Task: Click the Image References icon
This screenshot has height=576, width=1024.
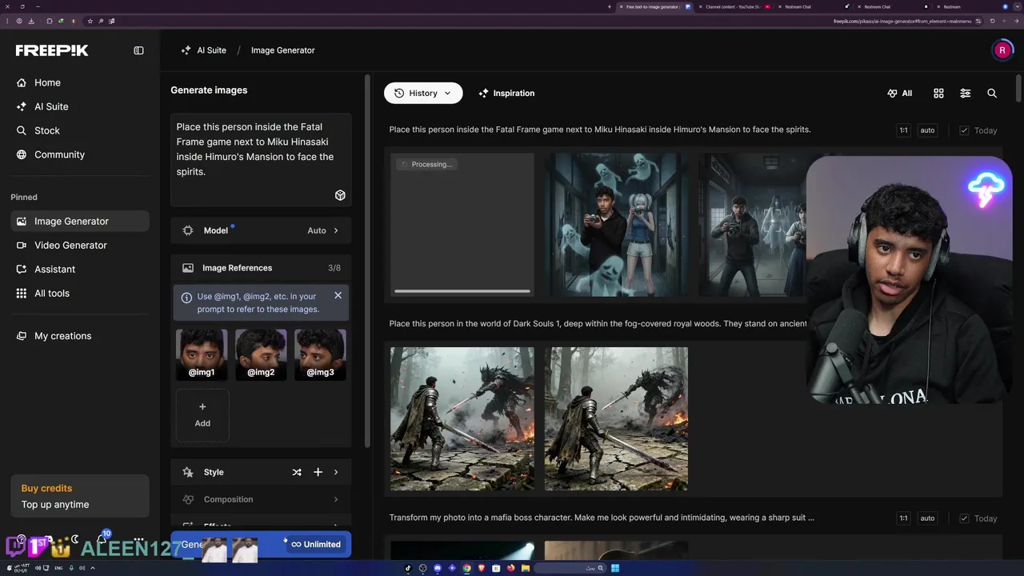Action: click(x=188, y=268)
